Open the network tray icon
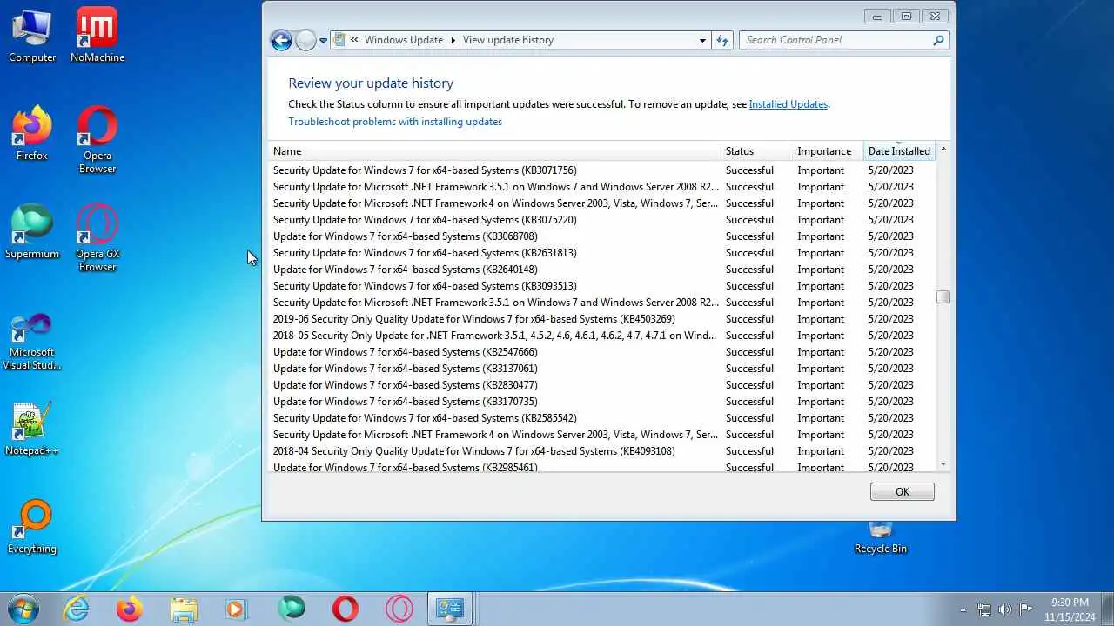Image resolution: width=1114 pixels, height=626 pixels. tap(984, 609)
